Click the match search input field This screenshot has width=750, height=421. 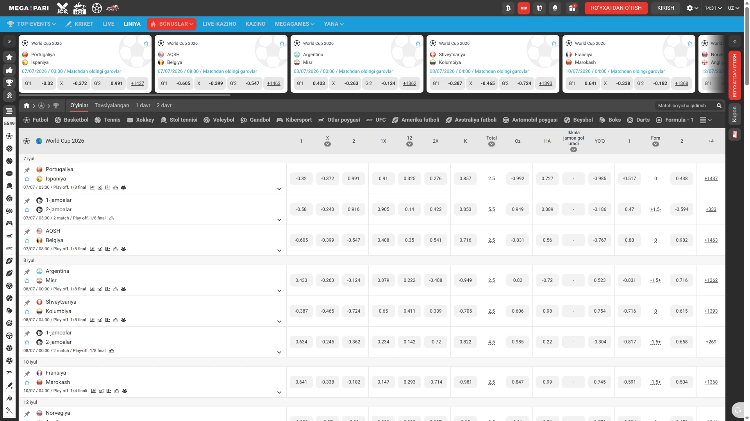coord(686,106)
